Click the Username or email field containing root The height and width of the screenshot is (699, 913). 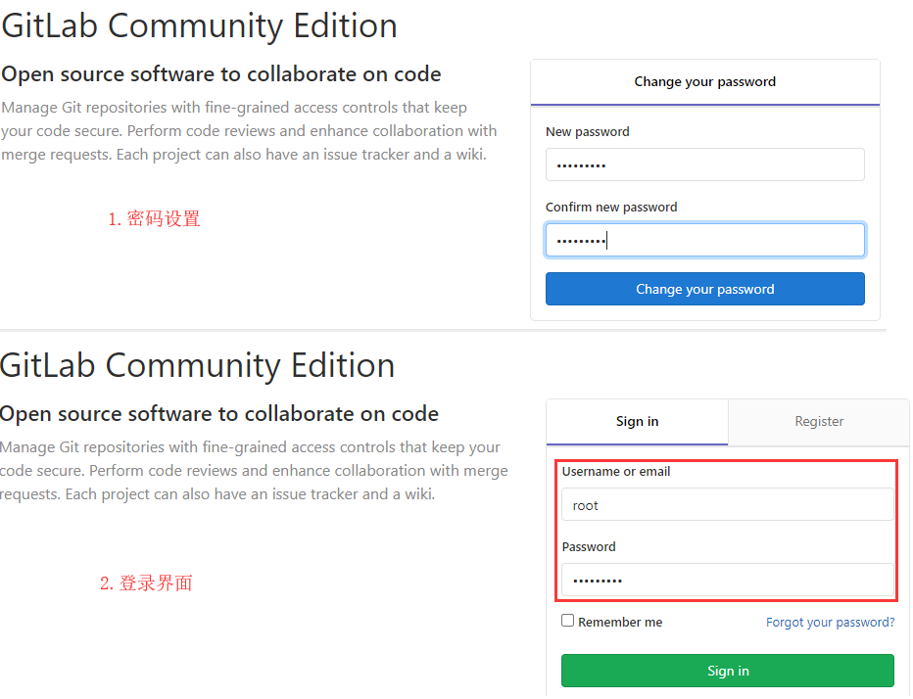click(727, 505)
